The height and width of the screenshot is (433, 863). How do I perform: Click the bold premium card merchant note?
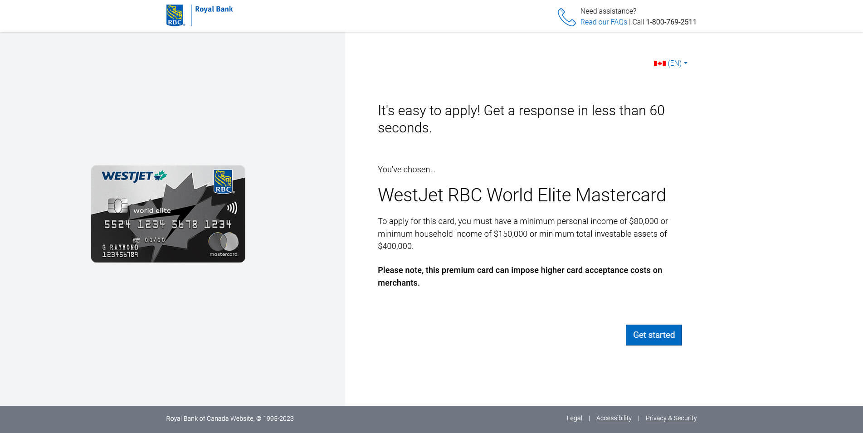pyautogui.click(x=520, y=277)
